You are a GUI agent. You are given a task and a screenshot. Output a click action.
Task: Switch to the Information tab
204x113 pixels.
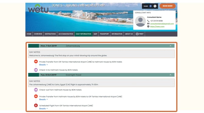[117, 34]
